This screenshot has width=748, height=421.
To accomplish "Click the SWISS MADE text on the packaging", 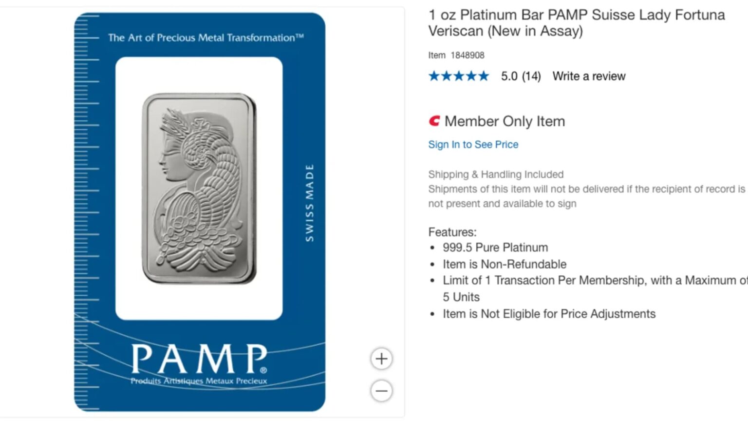I will (310, 203).
